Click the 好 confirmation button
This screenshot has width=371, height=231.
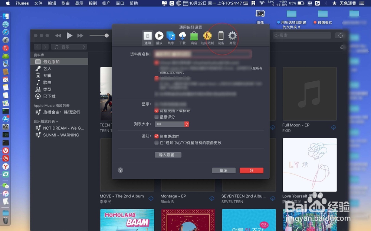point(251,170)
